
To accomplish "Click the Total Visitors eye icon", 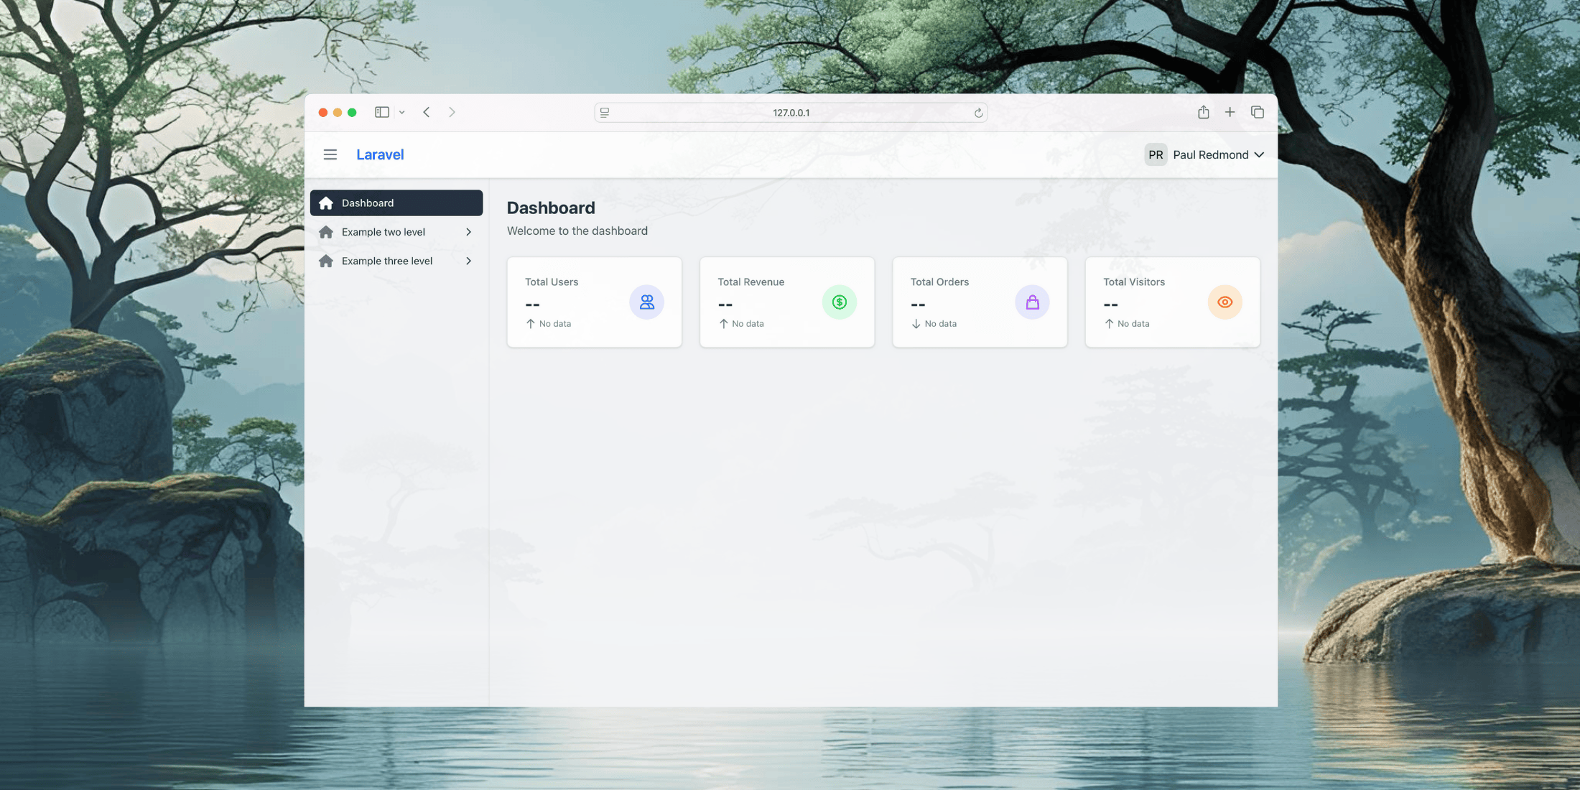I will 1224,302.
